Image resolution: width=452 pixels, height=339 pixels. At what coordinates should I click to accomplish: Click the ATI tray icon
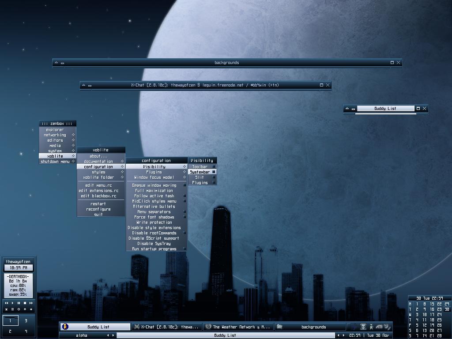[x=379, y=327]
